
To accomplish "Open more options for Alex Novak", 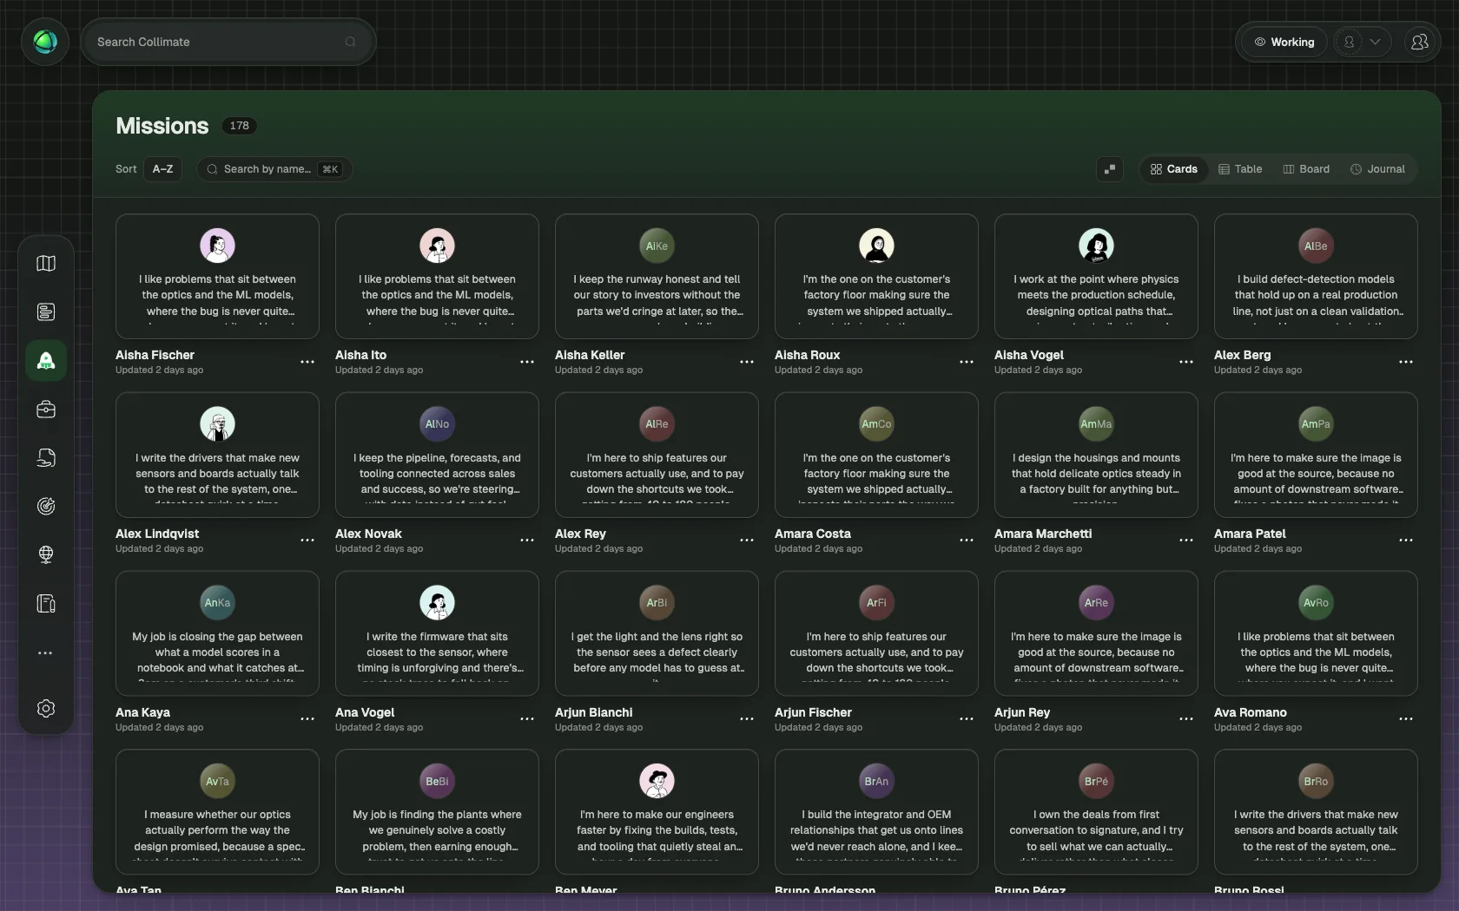I will pyautogui.click(x=527, y=541).
